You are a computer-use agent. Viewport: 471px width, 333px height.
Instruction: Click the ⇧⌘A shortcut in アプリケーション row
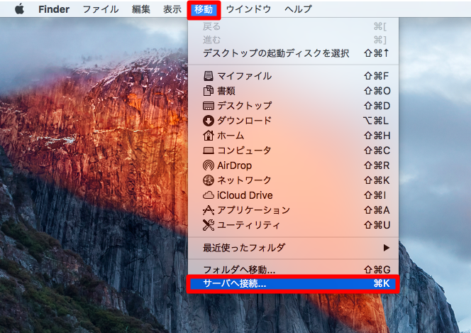(377, 210)
